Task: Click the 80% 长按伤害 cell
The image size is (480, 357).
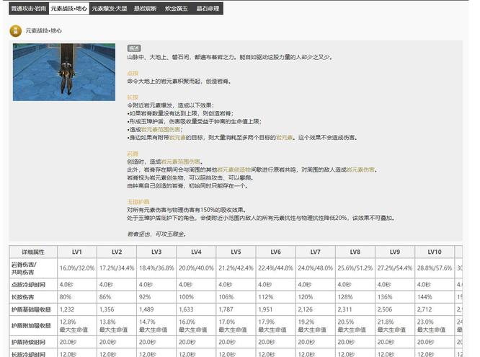Action: [x=77, y=297]
